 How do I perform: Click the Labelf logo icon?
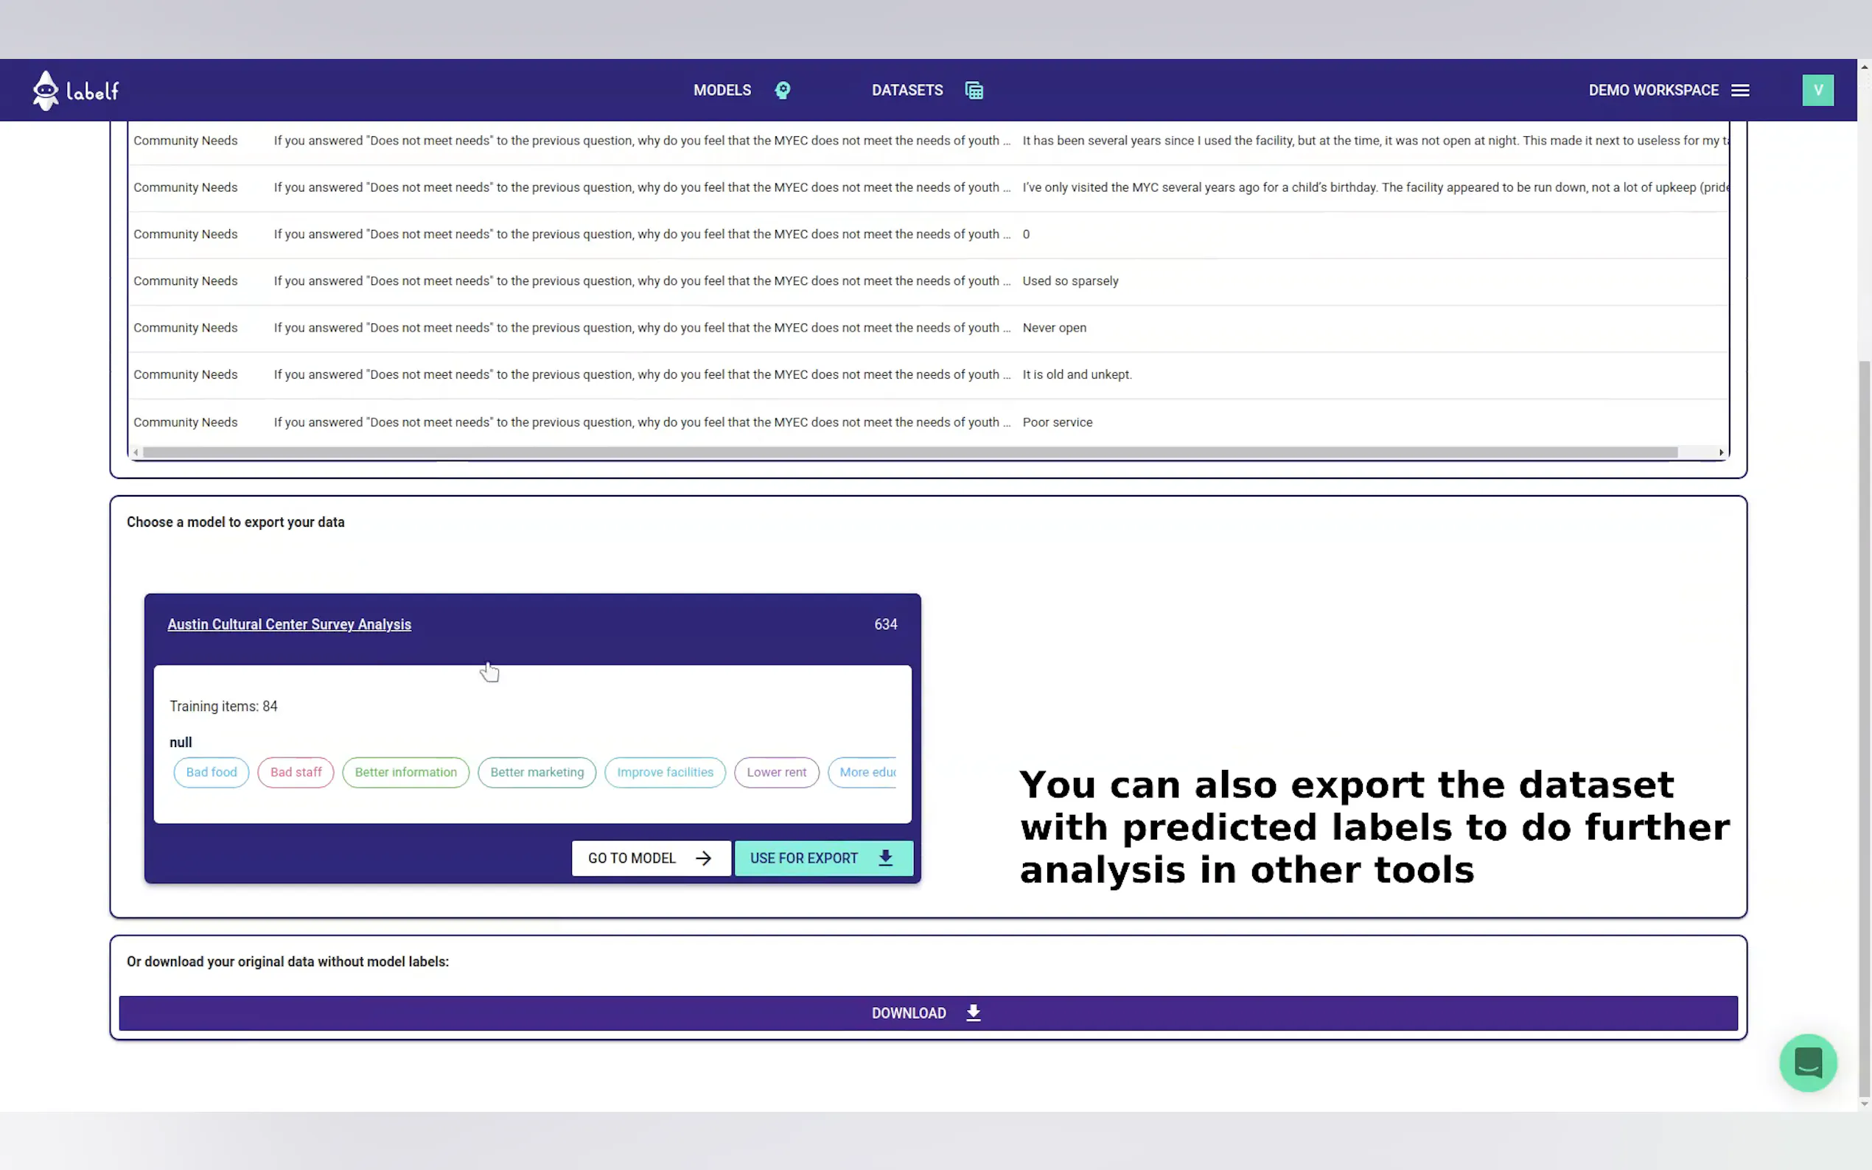(46, 91)
